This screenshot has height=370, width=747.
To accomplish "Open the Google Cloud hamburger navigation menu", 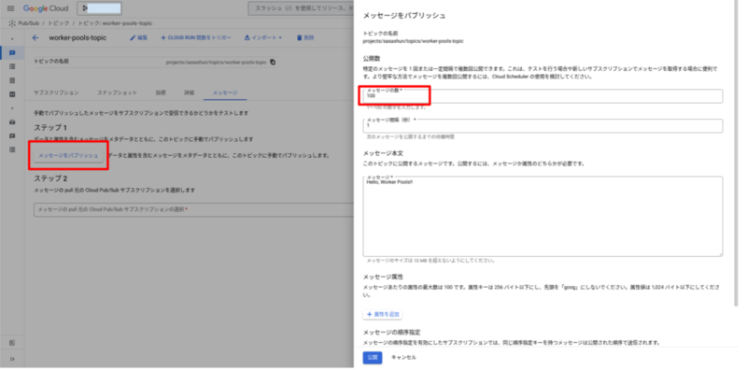I will [x=11, y=8].
